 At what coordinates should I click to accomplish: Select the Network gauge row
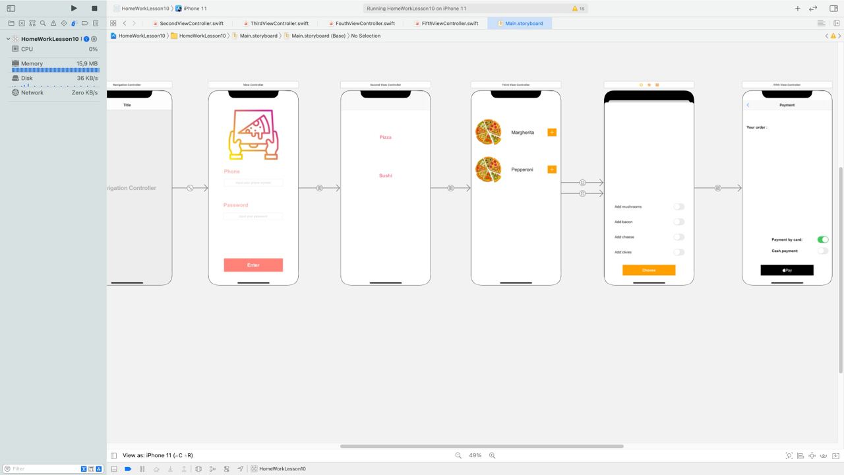point(55,92)
